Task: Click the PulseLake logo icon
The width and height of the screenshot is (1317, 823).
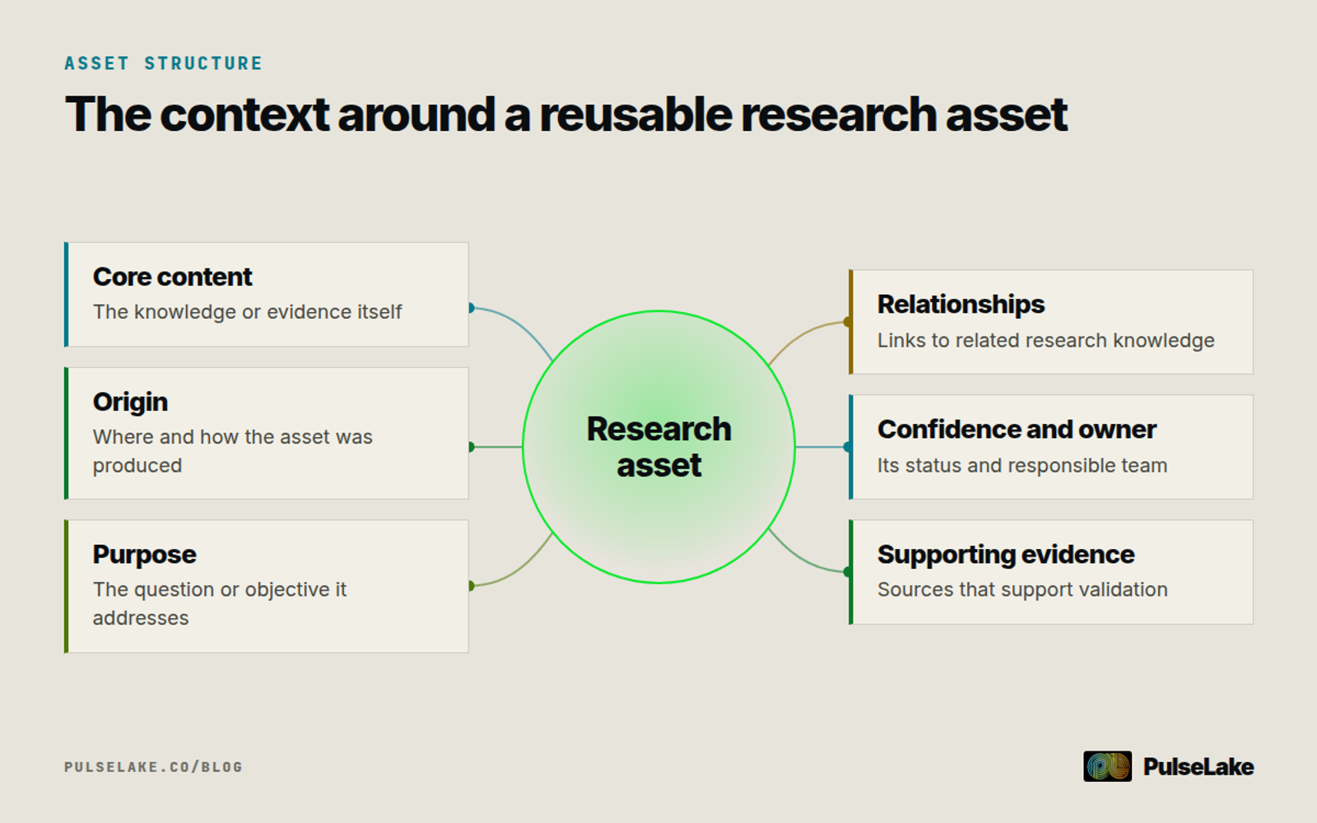Action: 1107,766
